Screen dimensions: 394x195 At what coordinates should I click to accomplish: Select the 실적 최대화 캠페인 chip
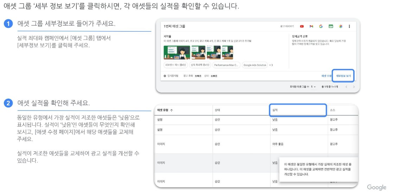coord(199,65)
